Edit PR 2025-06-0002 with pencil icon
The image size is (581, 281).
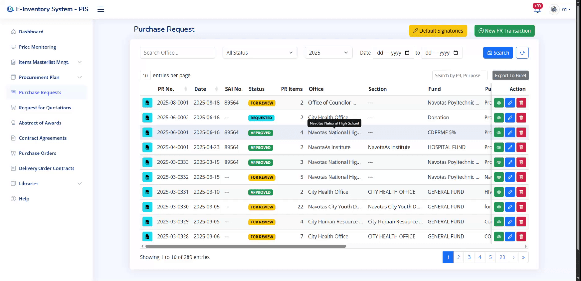point(510,118)
